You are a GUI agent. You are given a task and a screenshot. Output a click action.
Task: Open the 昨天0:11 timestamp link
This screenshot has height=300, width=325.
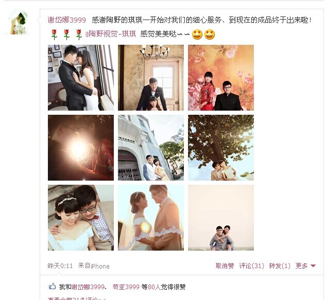pos(60,266)
